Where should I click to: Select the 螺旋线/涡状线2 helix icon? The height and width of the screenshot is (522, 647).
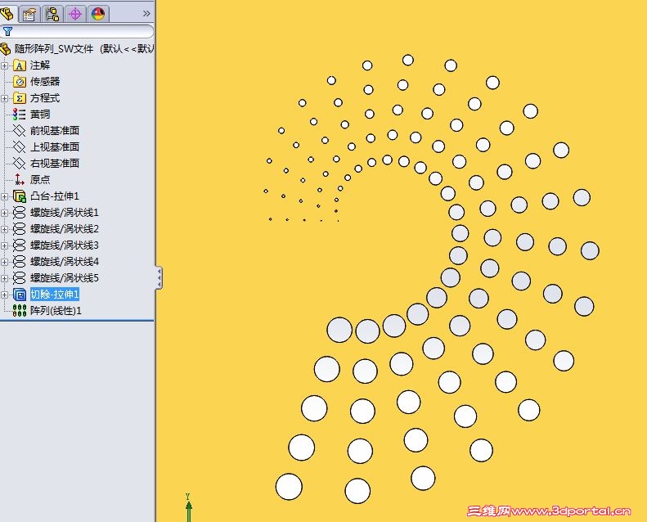click(x=20, y=229)
